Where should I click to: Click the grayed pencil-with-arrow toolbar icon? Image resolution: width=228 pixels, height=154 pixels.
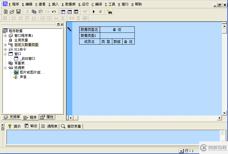pos(85,11)
